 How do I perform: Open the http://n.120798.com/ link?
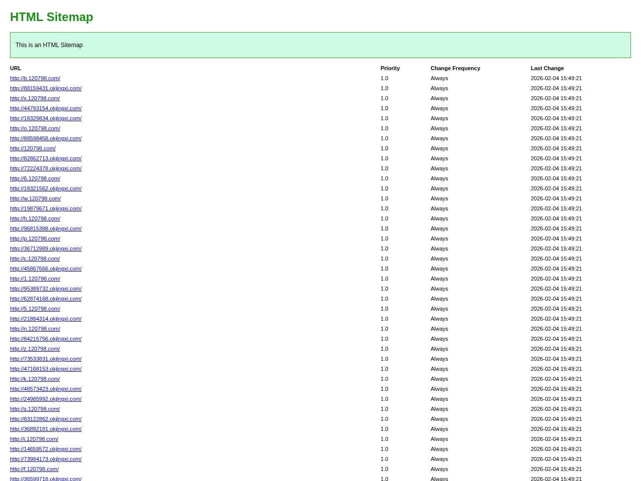click(35, 329)
